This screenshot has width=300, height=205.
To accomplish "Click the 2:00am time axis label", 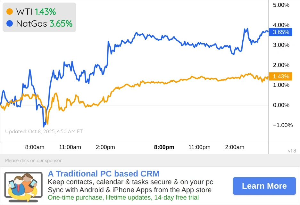I will click(235, 147).
